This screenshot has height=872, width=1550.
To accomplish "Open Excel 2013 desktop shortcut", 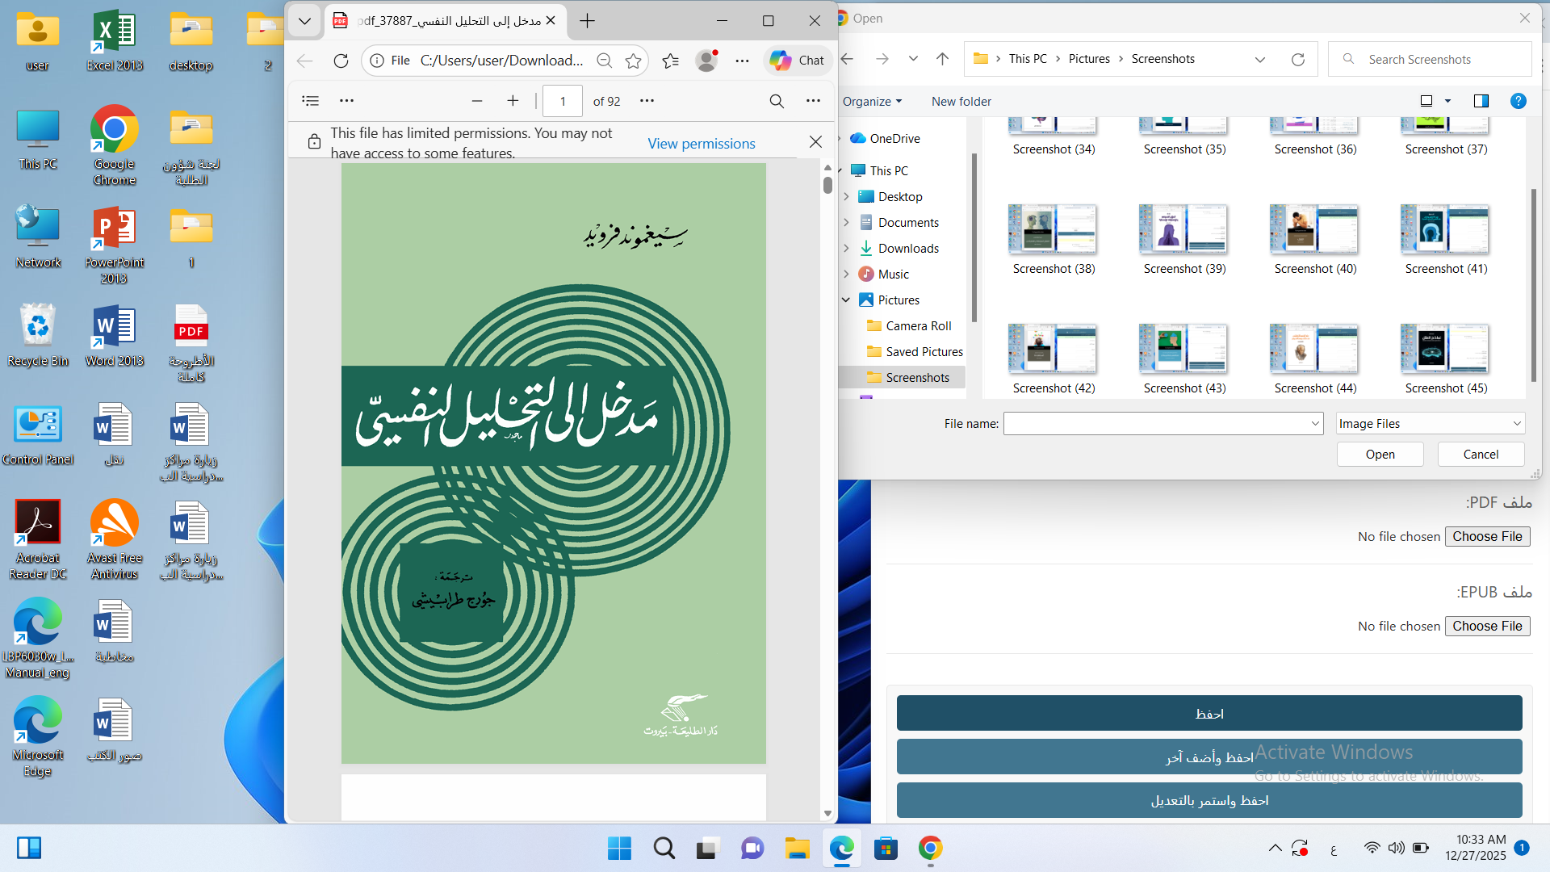I will pos(115,40).
